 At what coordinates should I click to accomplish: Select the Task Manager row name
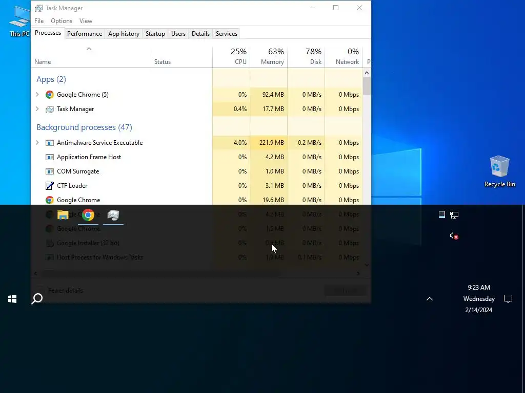click(75, 109)
